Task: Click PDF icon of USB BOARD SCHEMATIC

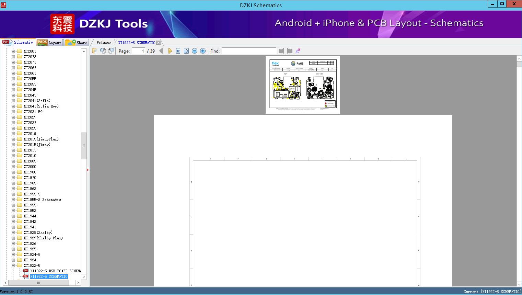Action: 26,271
